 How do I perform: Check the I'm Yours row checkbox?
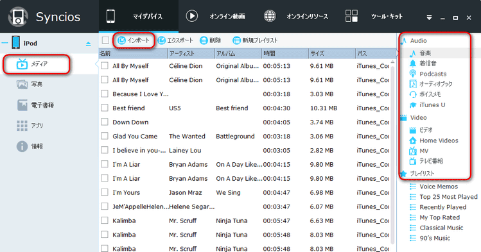(x=105, y=192)
